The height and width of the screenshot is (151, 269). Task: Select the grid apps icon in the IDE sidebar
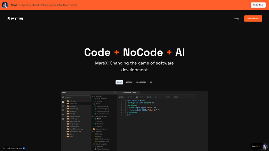coord(63,102)
